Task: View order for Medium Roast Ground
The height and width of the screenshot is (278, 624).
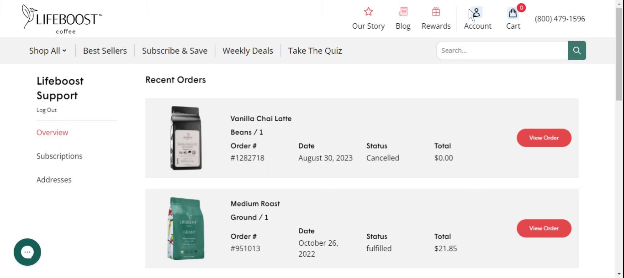Action: 544,228
